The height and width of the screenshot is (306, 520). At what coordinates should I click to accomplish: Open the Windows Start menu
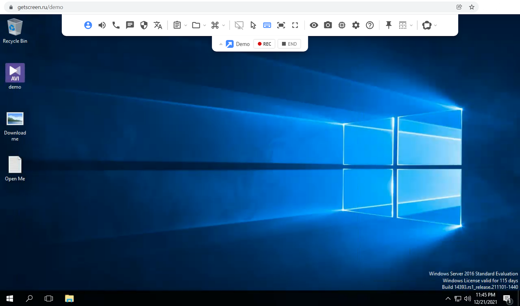[x=10, y=299]
